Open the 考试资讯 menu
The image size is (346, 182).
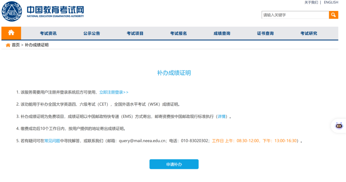(48, 33)
